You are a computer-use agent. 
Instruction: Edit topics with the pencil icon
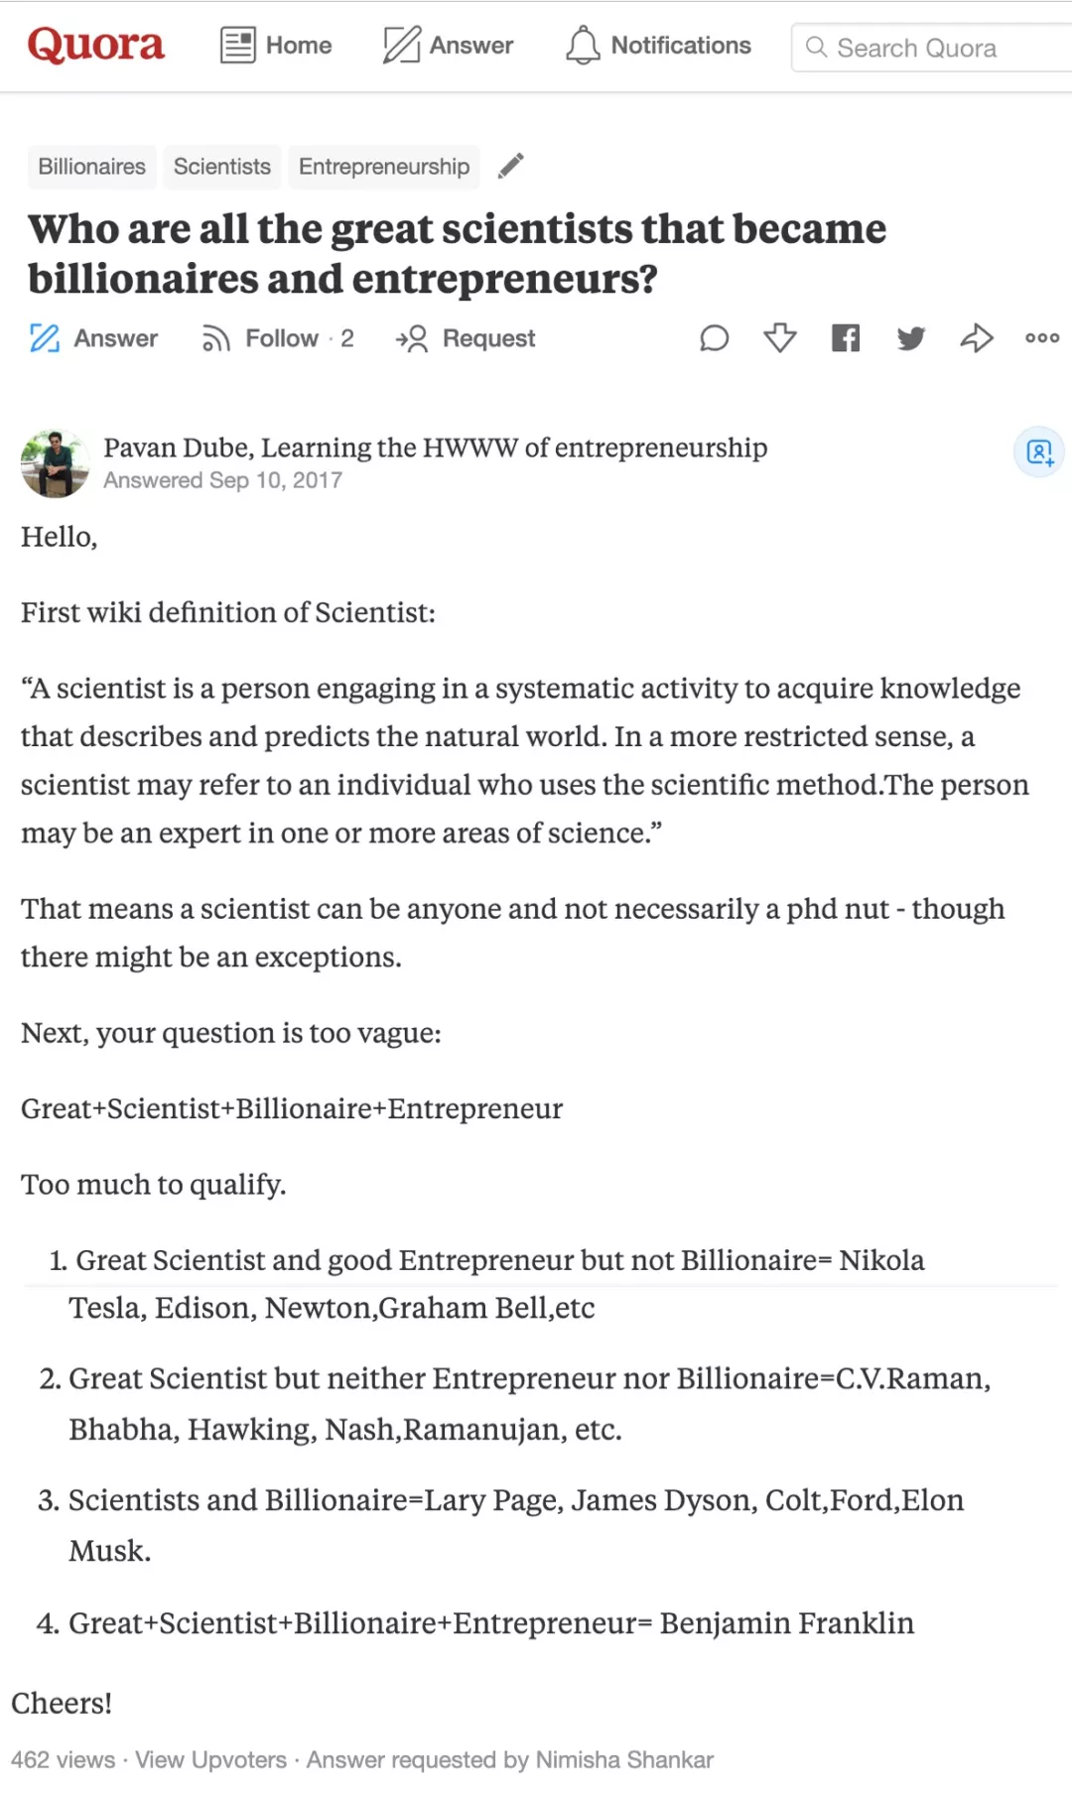pyautogui.click(x=511, y=166)
